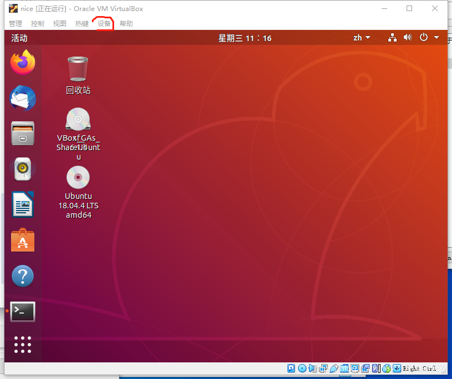Screen dimensions: 452x379
Task: Click the 回收站 label text
Action: pyautogui.click(x=78, y=90)
